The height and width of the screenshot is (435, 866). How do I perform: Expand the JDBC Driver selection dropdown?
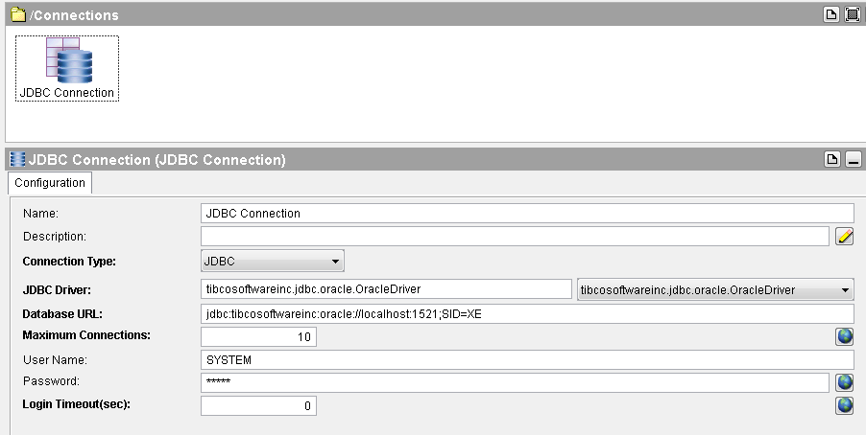click(715, 289)
